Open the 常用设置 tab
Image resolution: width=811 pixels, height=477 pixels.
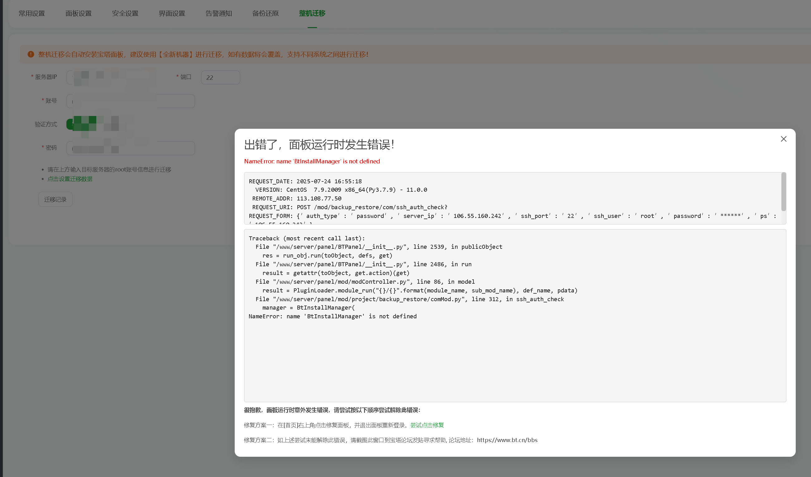pyautogui.click(x=31, y=13)
